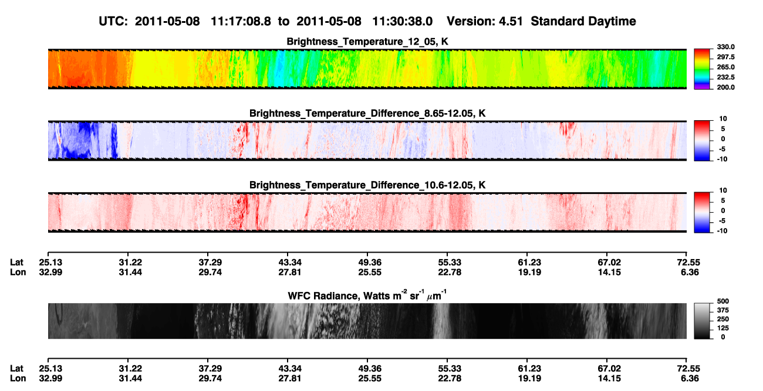Click latitude 31.22 under the 10.6-12.05 panel
This screenshot has height=391, width=763.
[x=128, y=263]
